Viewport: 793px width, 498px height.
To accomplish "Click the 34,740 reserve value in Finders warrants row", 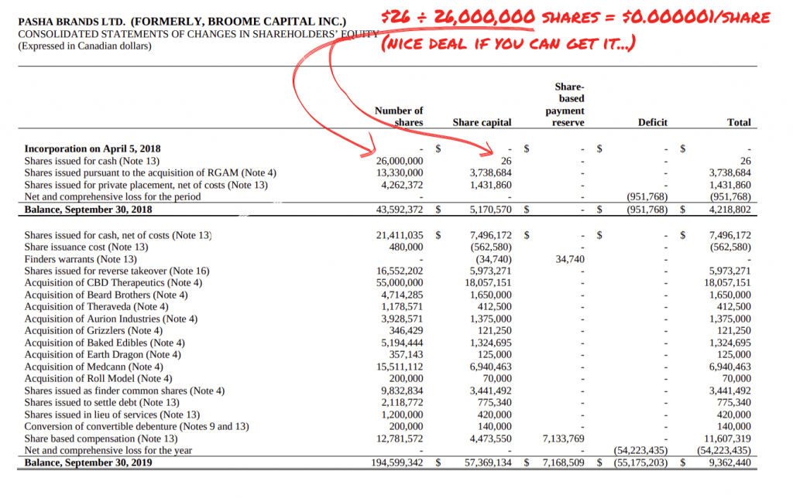I will click(569, 259).
